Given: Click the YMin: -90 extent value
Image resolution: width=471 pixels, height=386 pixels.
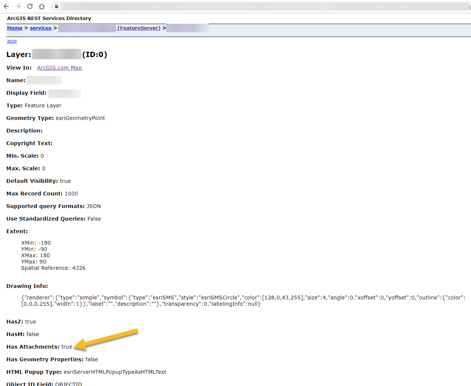Looking at the screenshot, I should 34,249.
